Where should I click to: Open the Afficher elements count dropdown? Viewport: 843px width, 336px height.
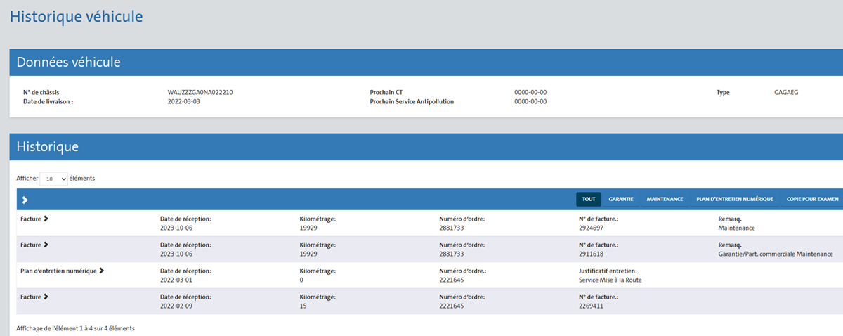point(54,179)
